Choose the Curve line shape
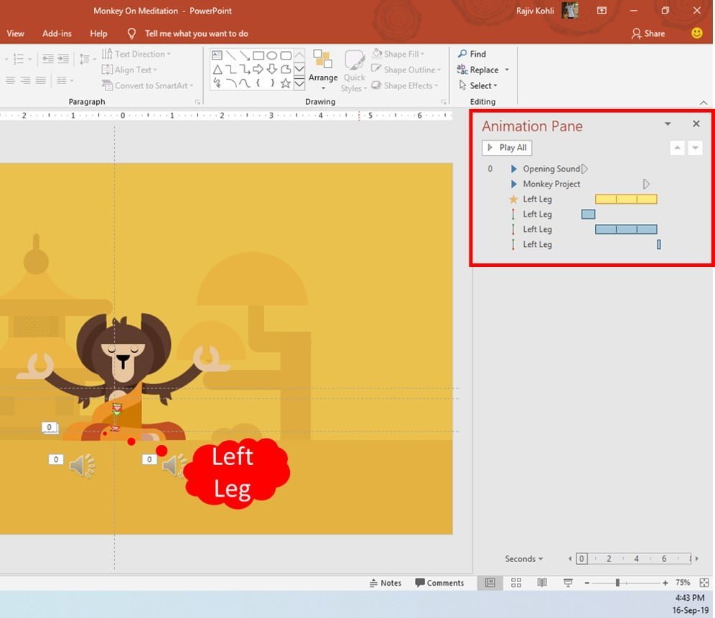 [244, 83]
